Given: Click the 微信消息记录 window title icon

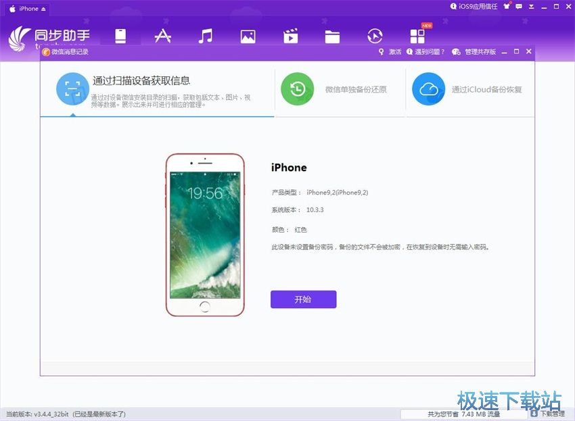Looking at the screenshot, I should point(46,52).
